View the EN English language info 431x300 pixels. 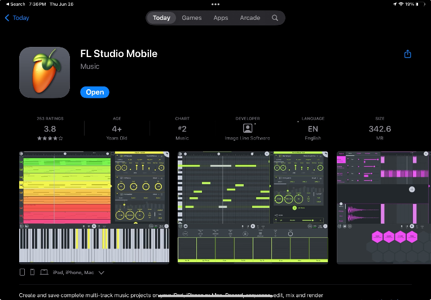click(313, 129)
